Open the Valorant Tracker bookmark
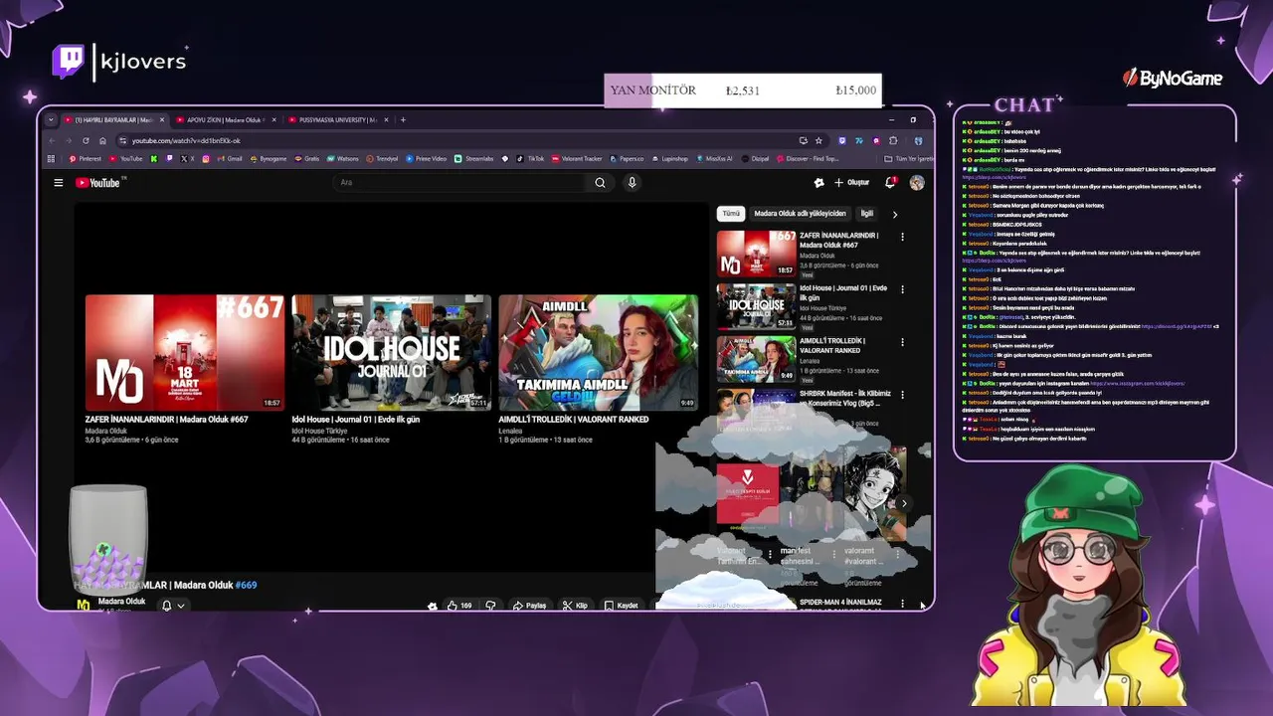The image size is (1273, 716). tap(577, 158)
